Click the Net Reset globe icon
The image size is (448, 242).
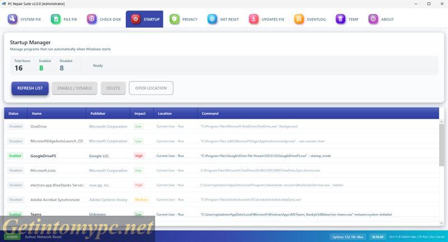212,19
